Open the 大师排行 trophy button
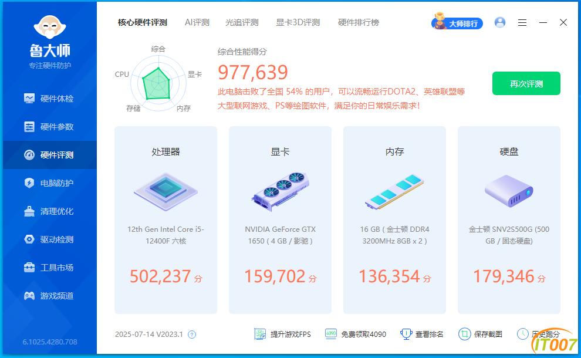The image size is (581, 358). pos(457,23)
